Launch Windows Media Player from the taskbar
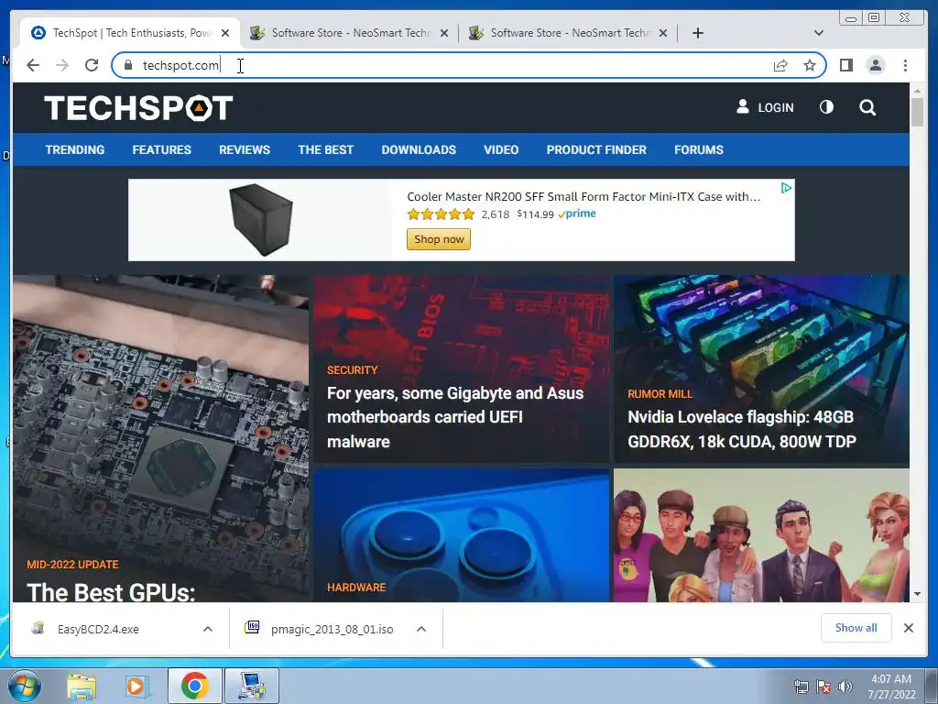This screenshot has height=704, width=938. pyautogui.click(x=136, y=687)
